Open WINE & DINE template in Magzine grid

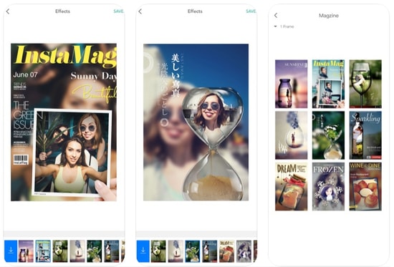[x=365, y=186]
